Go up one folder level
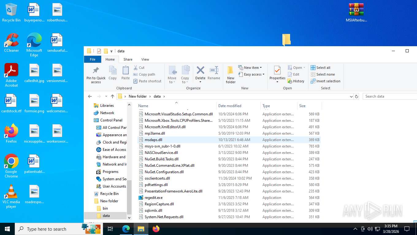Viewport: 417px width, 235px height. (113, 96)
